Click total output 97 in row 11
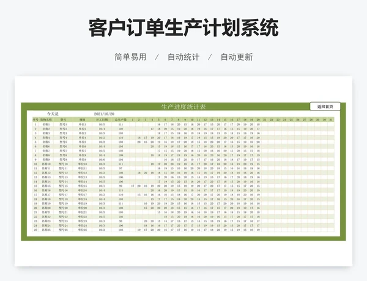Screen dimensions: 367x281 (120, 169)
